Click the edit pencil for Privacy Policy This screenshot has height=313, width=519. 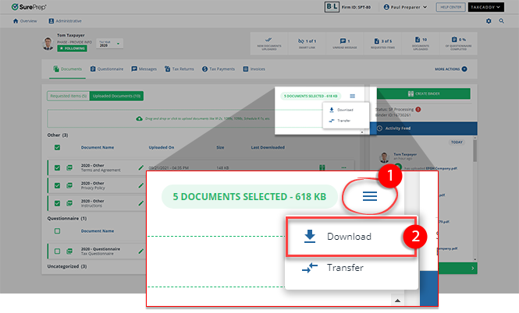[141, 185]
